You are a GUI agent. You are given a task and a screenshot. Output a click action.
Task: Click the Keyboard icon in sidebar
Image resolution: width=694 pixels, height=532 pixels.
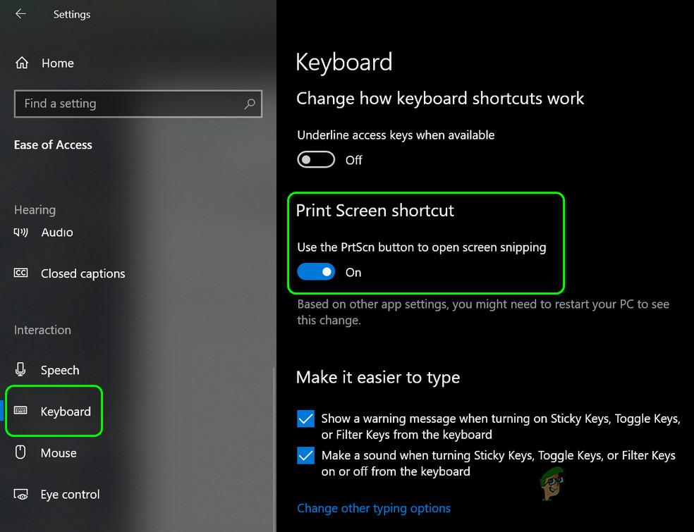(x=21, y=412)
